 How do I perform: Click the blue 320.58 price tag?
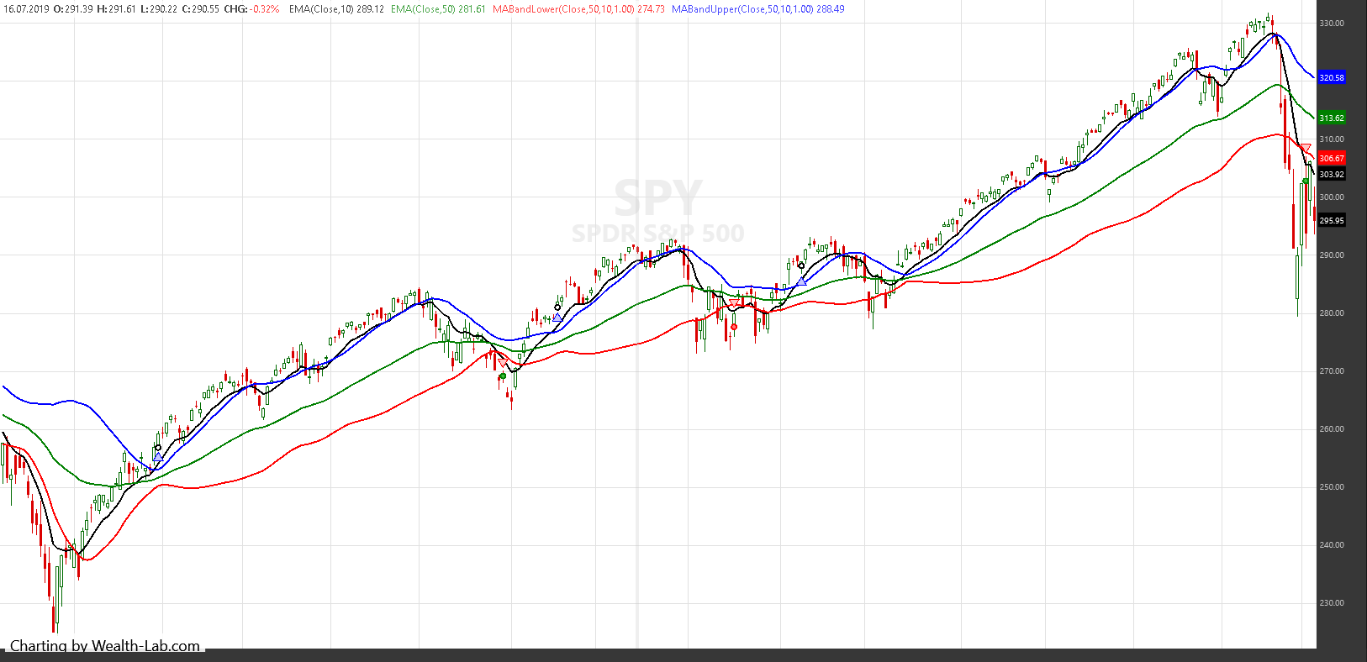point(1332,77)
